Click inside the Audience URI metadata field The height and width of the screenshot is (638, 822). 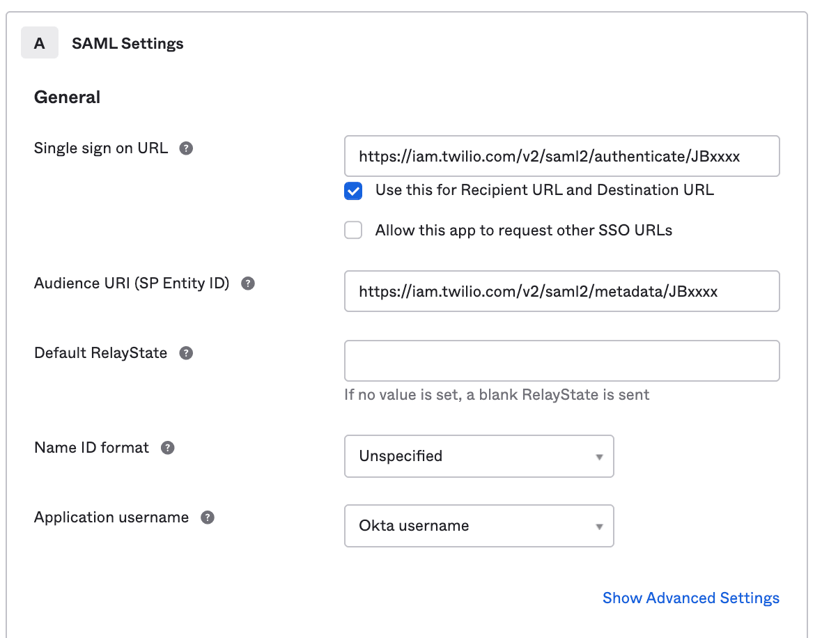click(561, 291)
